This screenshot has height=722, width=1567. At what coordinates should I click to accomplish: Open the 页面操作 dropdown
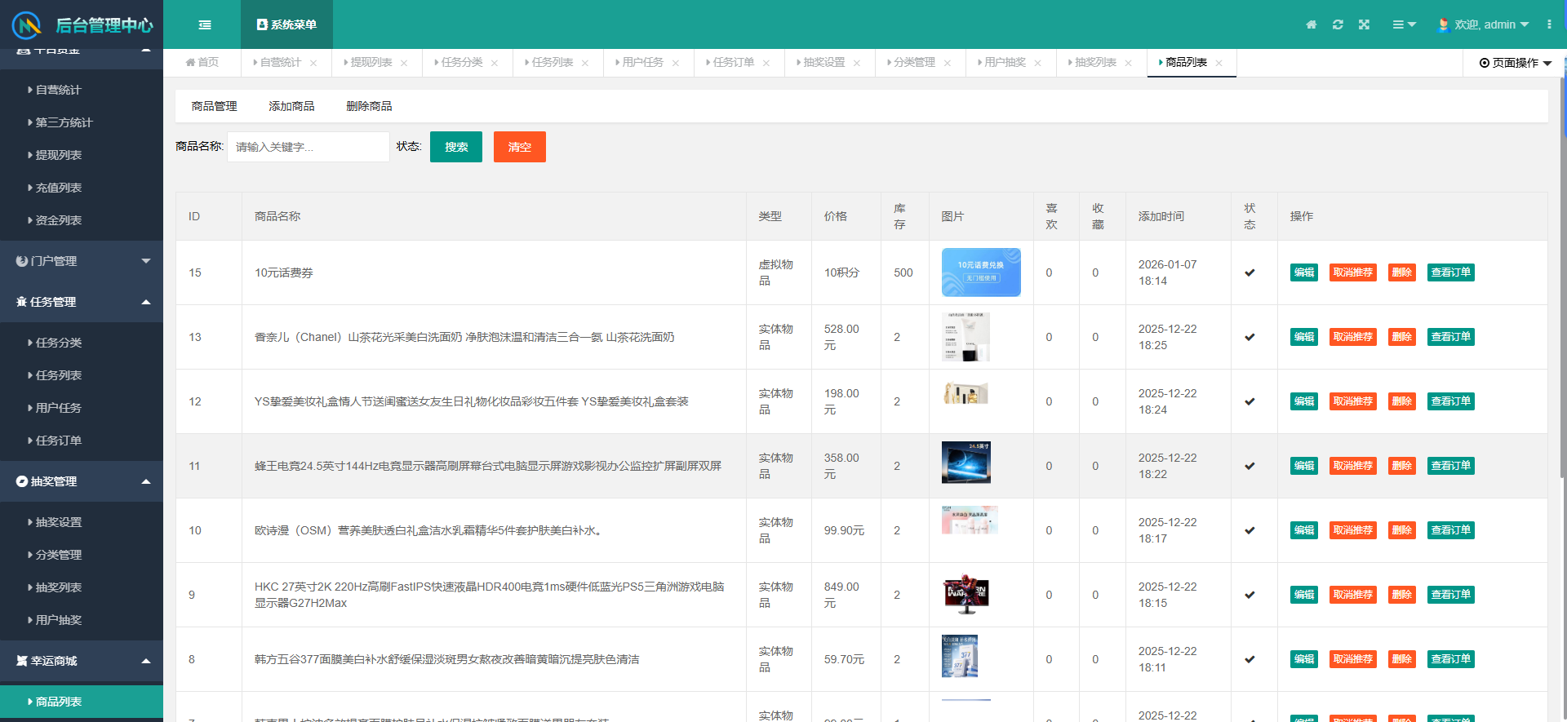(1515, 63)
